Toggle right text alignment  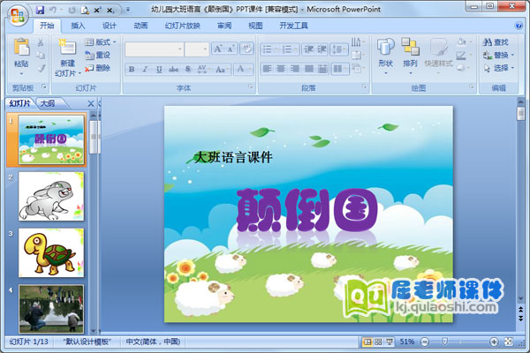[295, 69]
